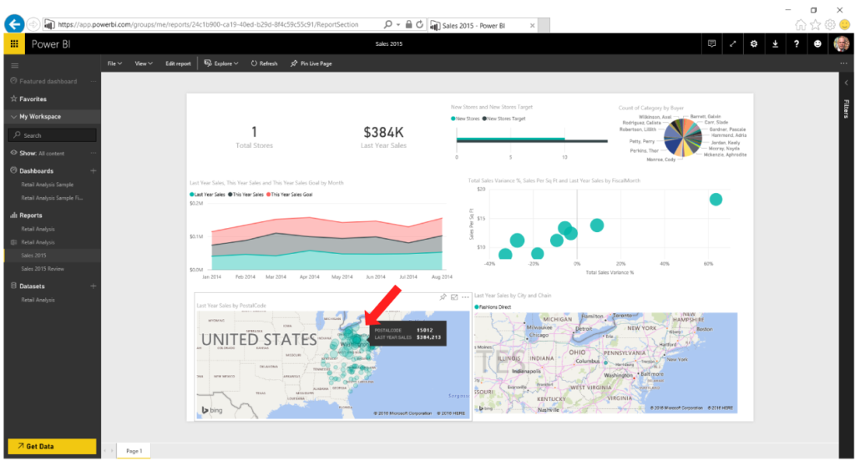
Task: Open browser home icon
Action: click(x=800, y=24)
